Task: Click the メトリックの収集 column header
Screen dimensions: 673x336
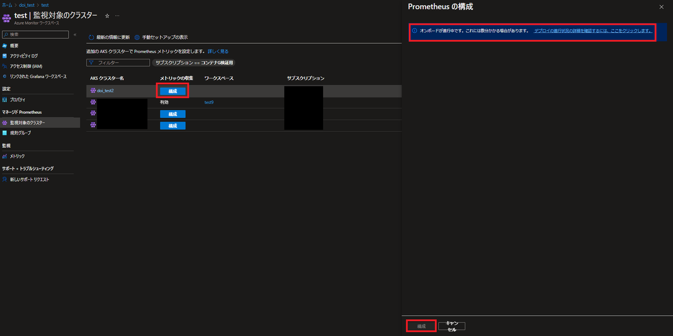Action: coord(177,77)
